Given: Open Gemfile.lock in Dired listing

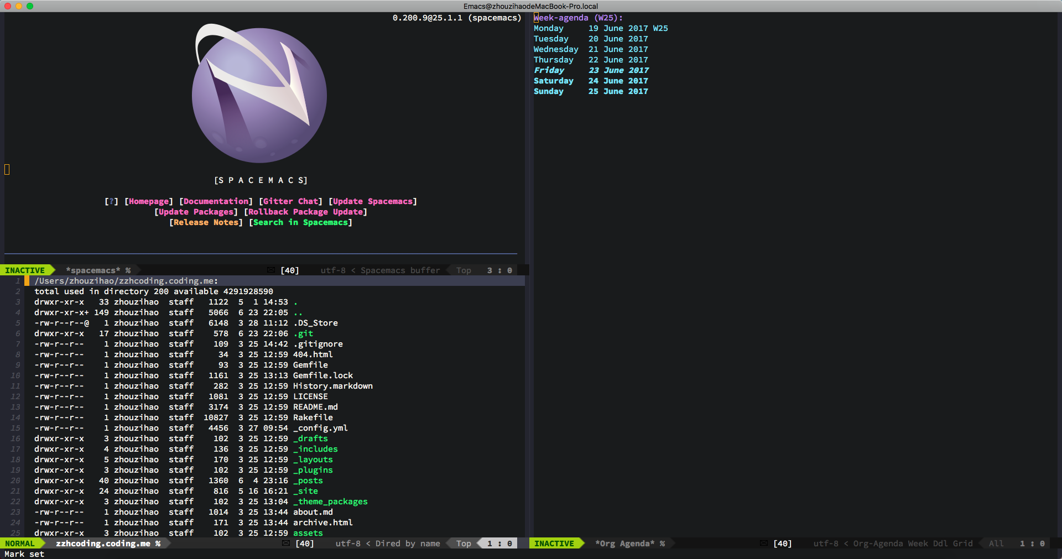Looking at the screenshot, I should tap(323, 375).
